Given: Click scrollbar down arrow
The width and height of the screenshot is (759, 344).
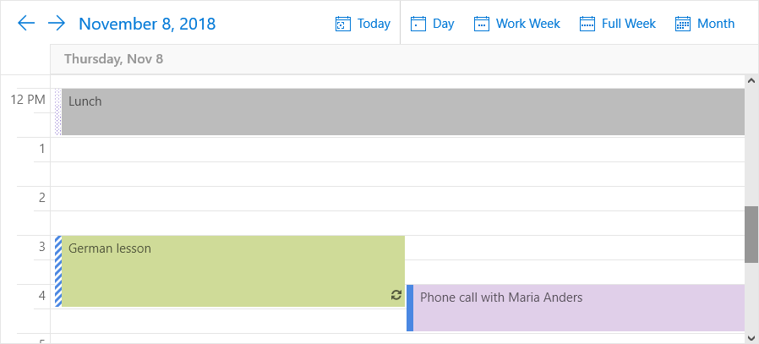Looking at the screenshot, I should tap(751, 338).
